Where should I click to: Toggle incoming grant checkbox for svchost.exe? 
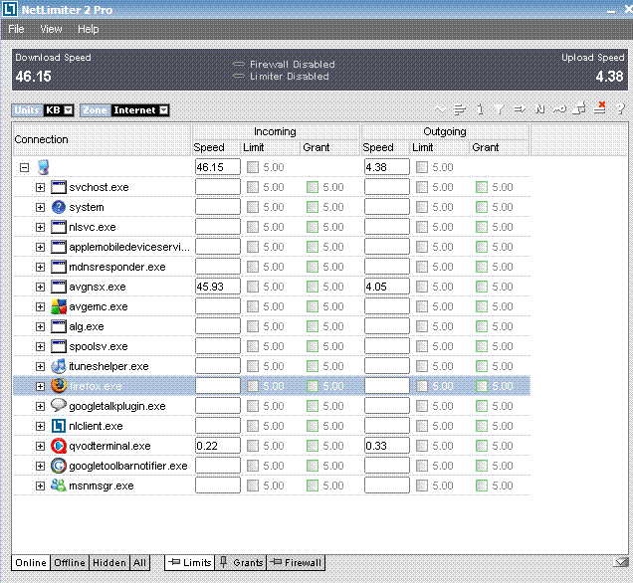pos(312,187)
